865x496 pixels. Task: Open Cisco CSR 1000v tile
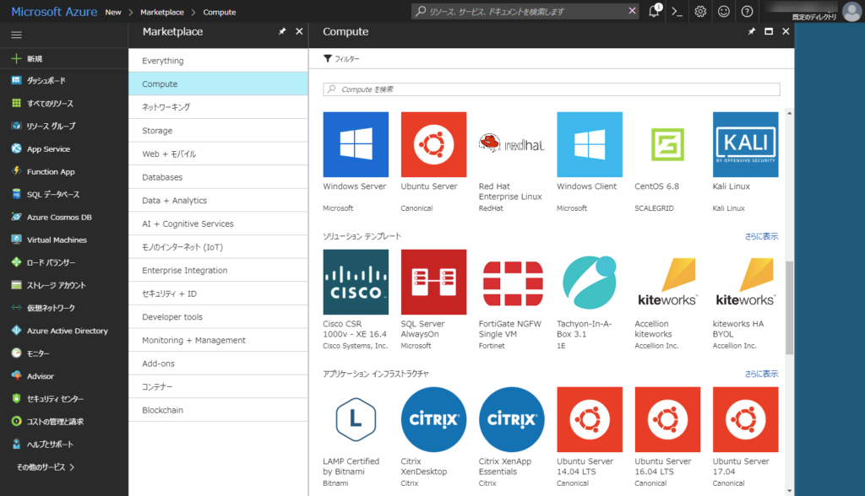[356, 299]
